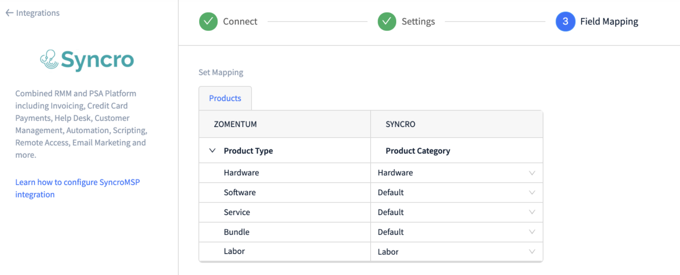Go back to Integrations
680x275 pixels.
pos(38,13)
